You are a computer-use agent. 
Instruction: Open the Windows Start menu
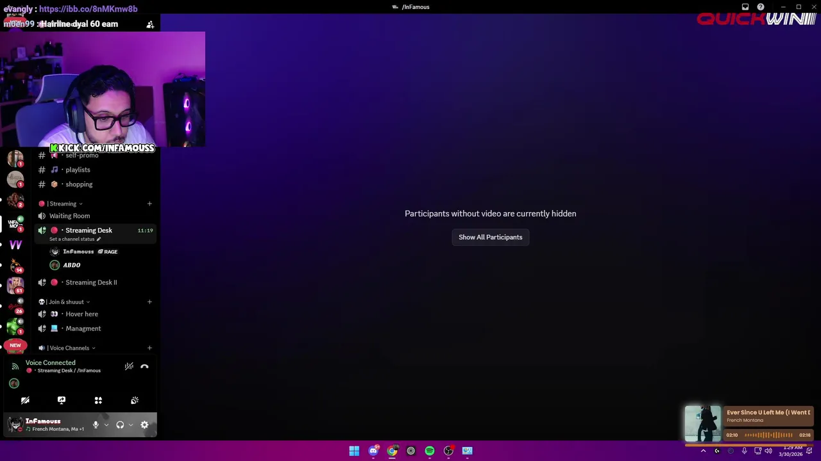pyautogui.click(x=354, y=451)
